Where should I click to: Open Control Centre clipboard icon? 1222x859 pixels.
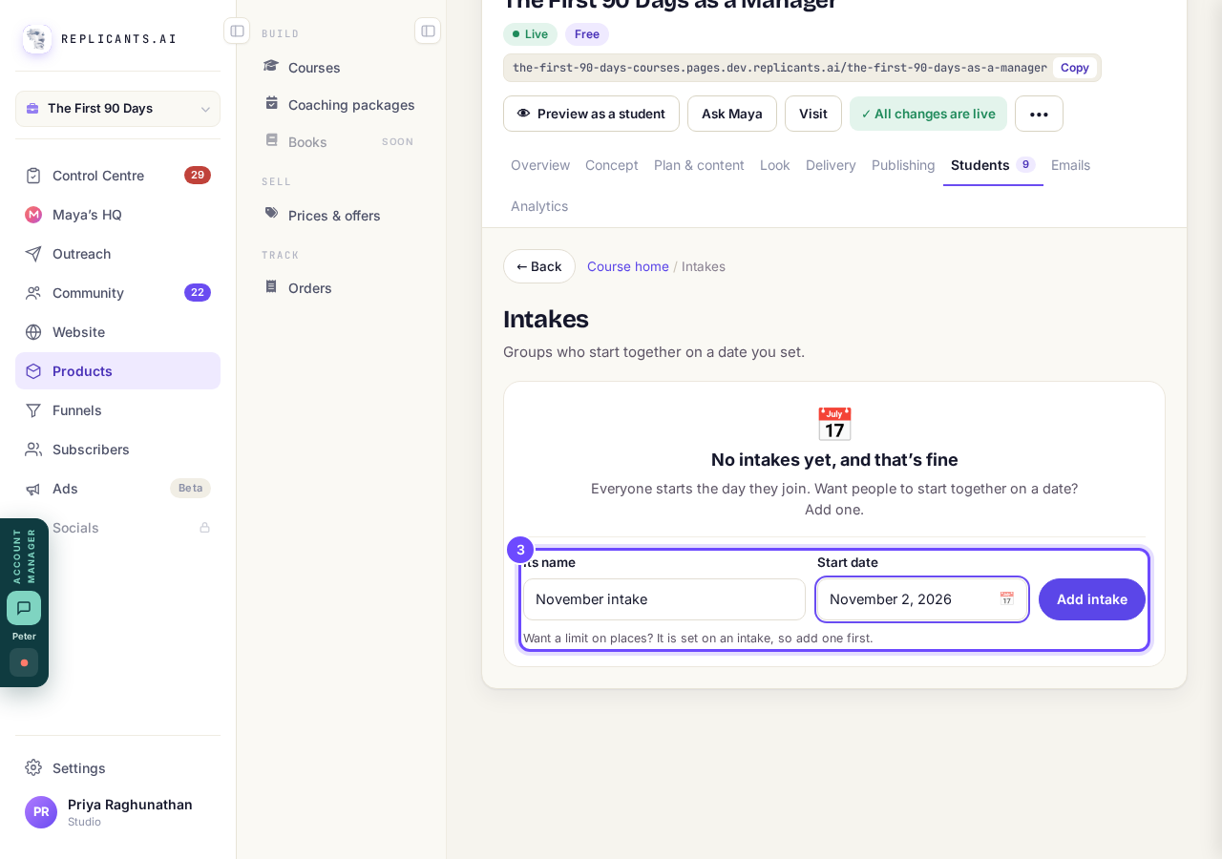tap(33, 176)
